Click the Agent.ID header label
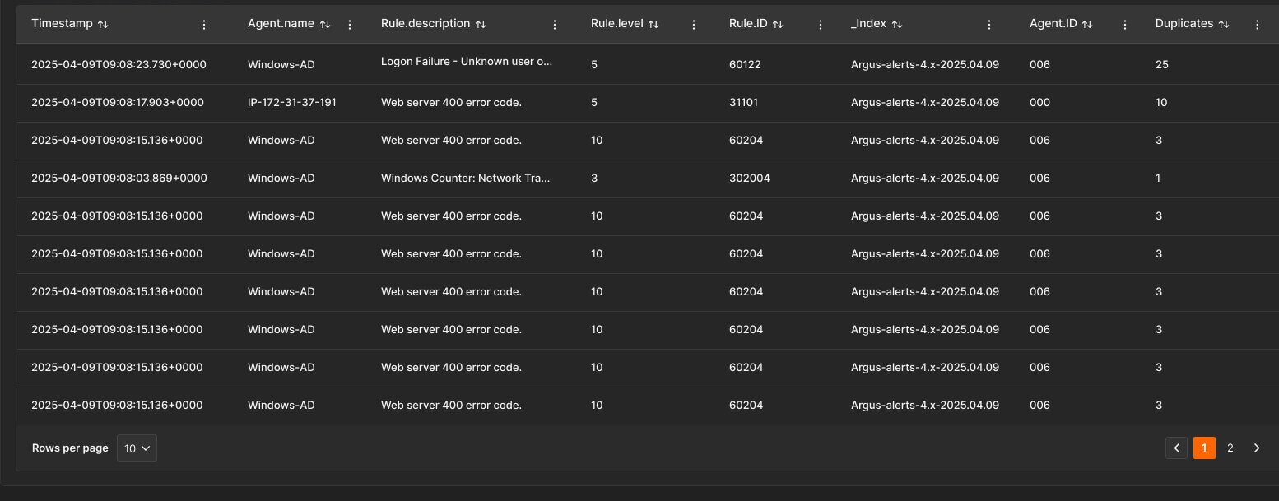The height and width of the screenshot is (501, 1279). coord(1053,24)
